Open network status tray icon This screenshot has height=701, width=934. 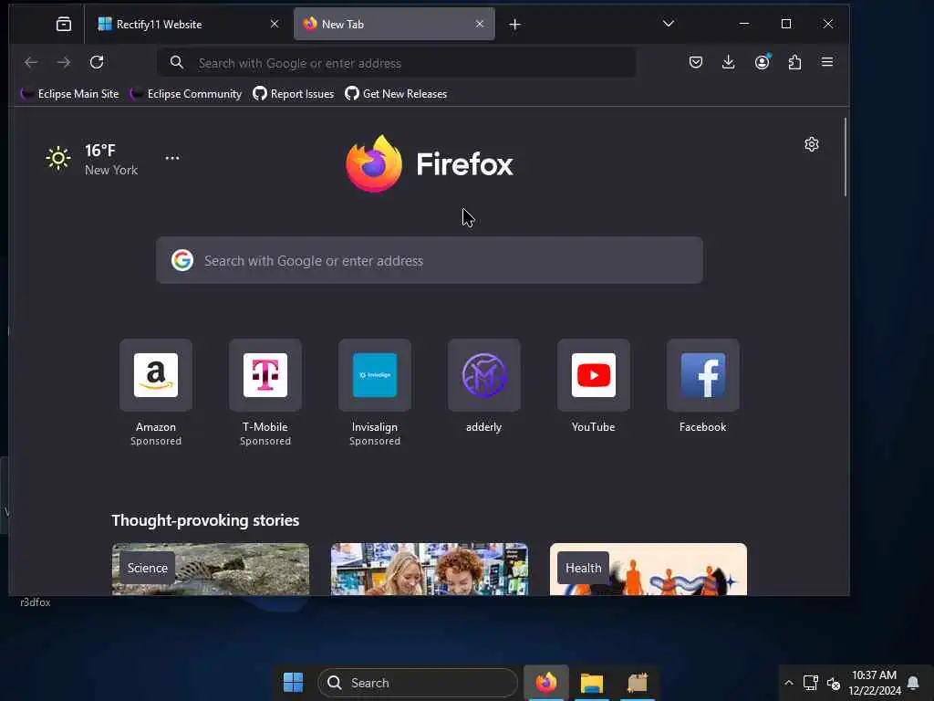tap(810, 683)
